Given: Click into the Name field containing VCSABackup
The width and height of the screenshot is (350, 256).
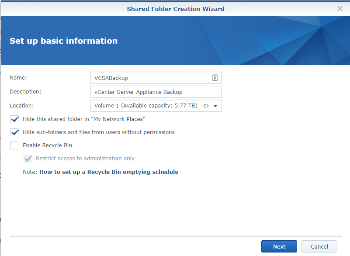Looking at the screenshot, I should (x=149, y=78).
